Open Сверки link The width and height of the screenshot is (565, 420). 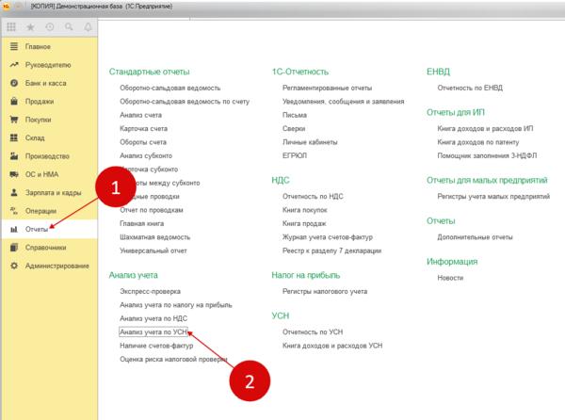294,129
